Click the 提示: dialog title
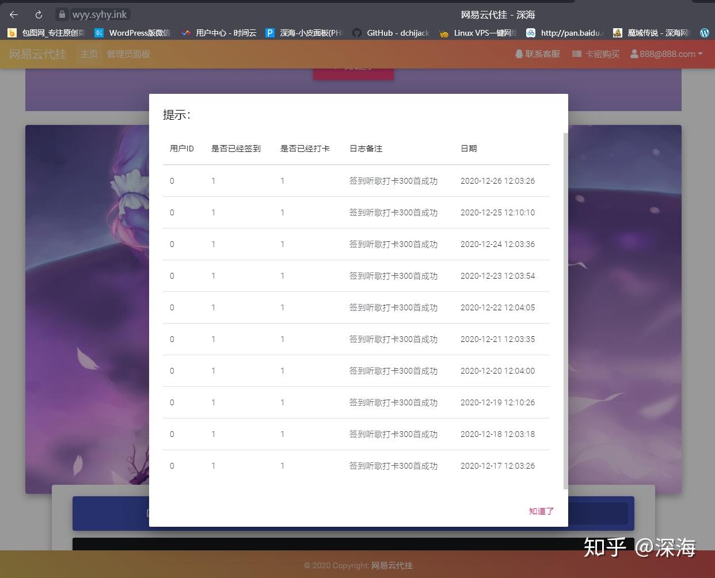The height and width of the screenshot is (578, 715). [x=177, y=115]
